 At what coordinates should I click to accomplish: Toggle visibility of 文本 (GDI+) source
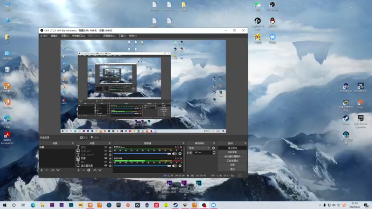[x=106, y=155]
